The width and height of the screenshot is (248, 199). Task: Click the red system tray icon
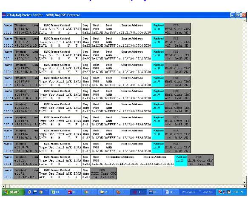click(220, 192)
